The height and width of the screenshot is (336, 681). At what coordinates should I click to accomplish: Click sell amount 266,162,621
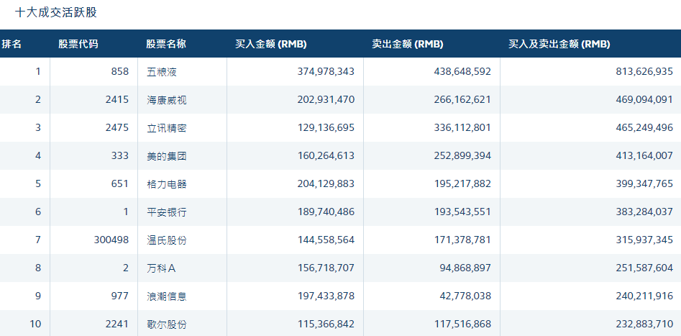click(x=462, y=100)
